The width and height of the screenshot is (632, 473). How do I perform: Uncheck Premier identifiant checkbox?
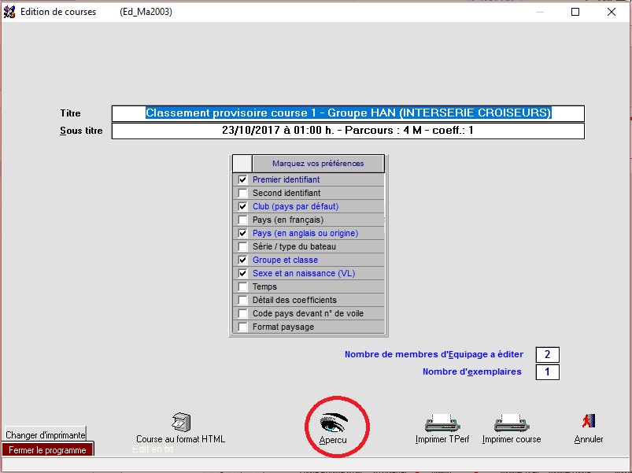[x=242, y=179]
